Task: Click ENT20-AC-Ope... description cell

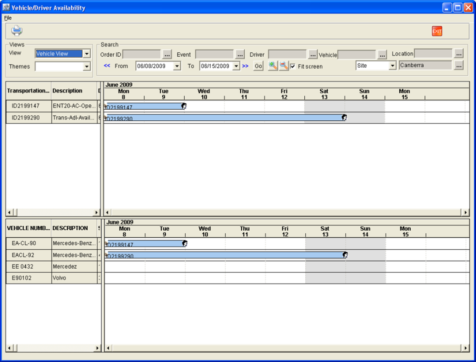Action: pyautogui.click(x=74, y=106)
